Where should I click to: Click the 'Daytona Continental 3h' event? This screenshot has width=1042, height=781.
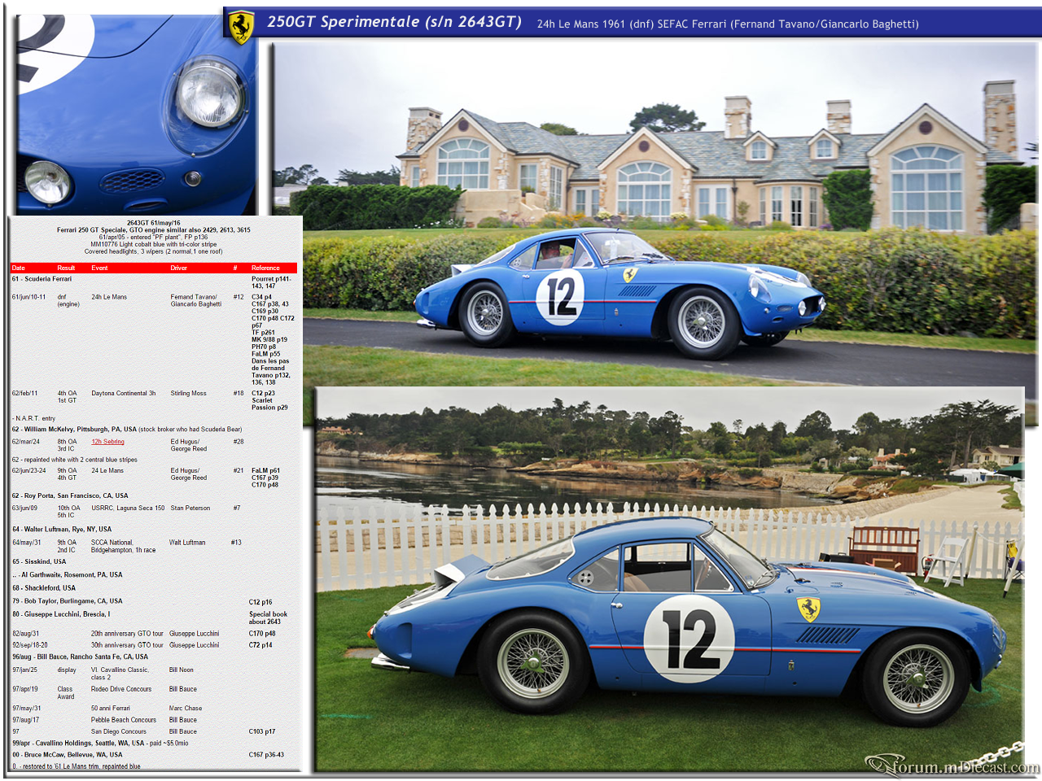[x=124, y=393]
